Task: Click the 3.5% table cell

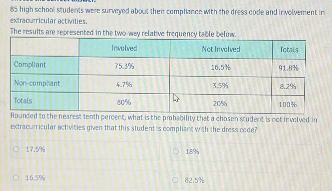Action: [x=221, y=86]
